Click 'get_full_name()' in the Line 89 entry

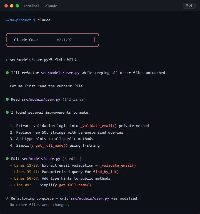click(75, 185)
